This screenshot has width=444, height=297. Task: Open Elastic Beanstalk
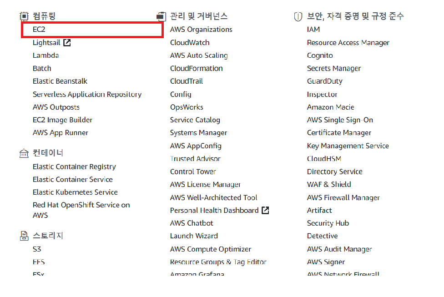pos(60,81)
